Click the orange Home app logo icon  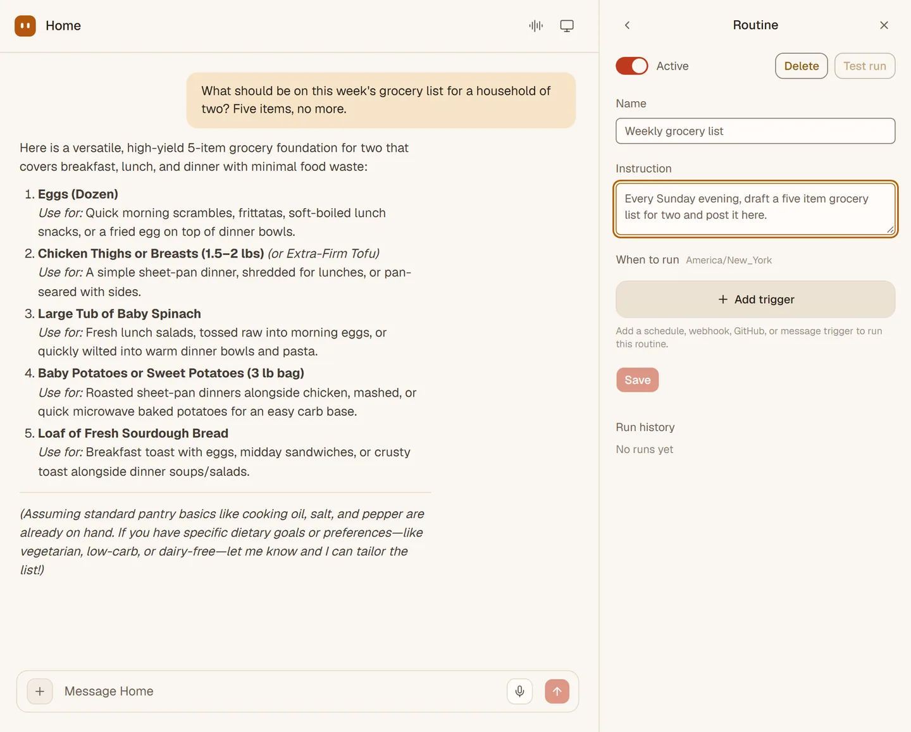(x=25, y=26)
